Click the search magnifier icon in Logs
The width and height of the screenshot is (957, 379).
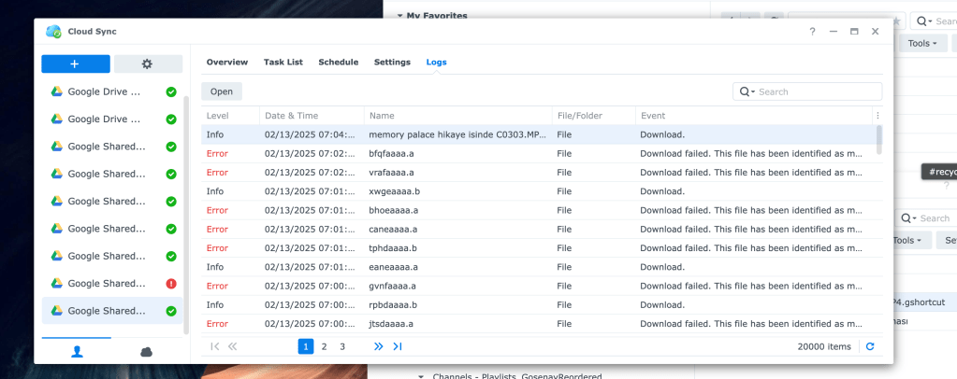click(x=746, y=91)
